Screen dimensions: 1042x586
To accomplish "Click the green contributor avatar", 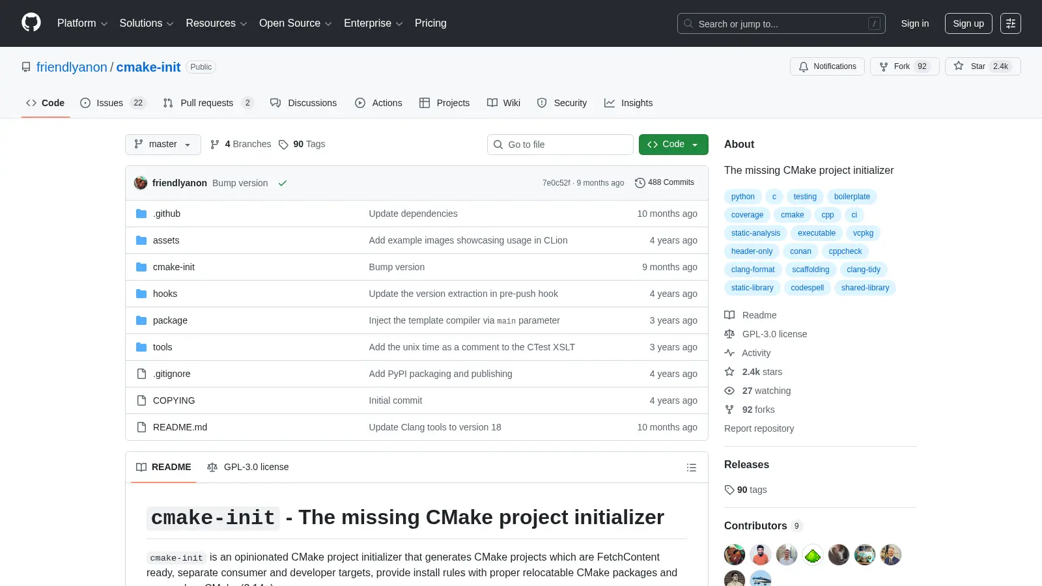I will (813, 555).
